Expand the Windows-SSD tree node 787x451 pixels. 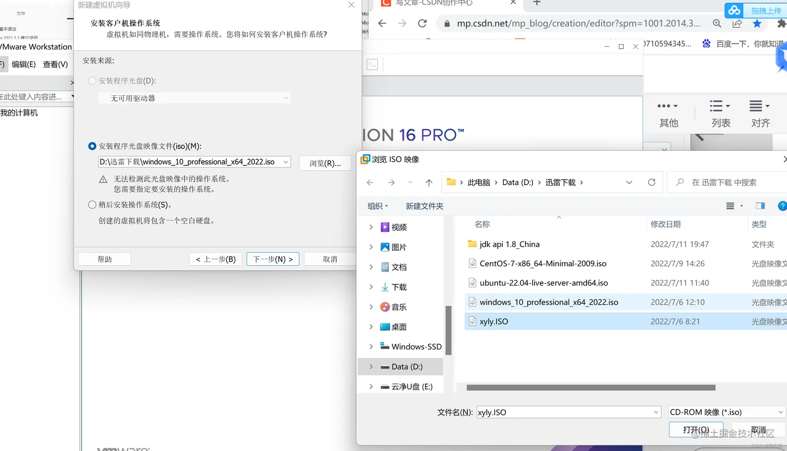(x=371, y=346)
